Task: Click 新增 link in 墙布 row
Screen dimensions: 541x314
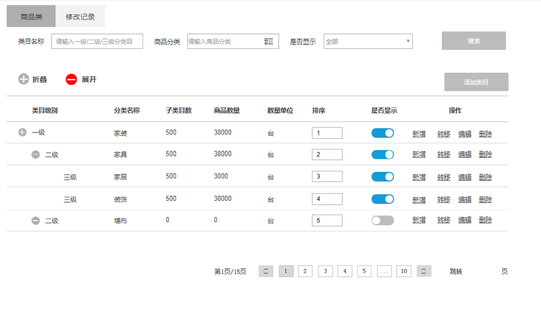Action: click(419, 220)
